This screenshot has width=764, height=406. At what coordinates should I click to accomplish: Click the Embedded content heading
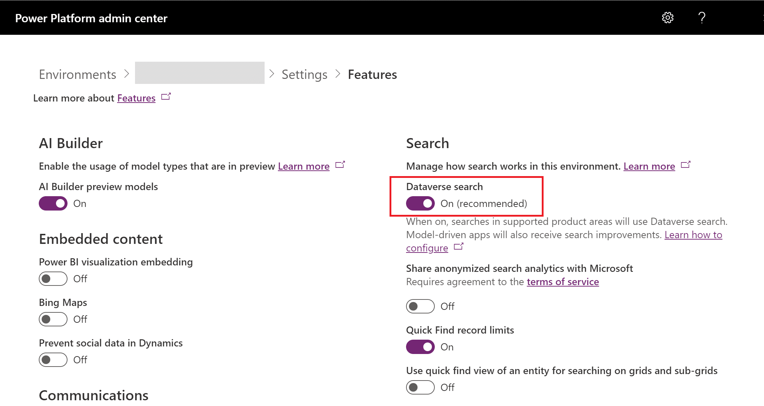coord(101,239)
